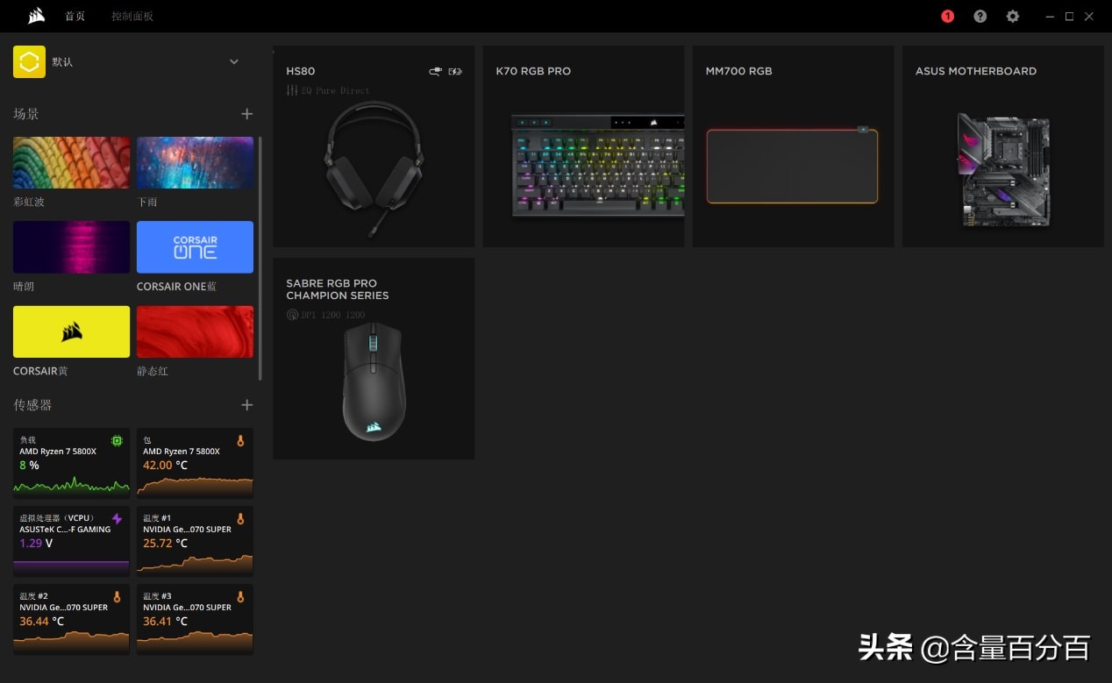
Task: Click thermometer icon on 温度 #2 sensor
Action: 117,596
